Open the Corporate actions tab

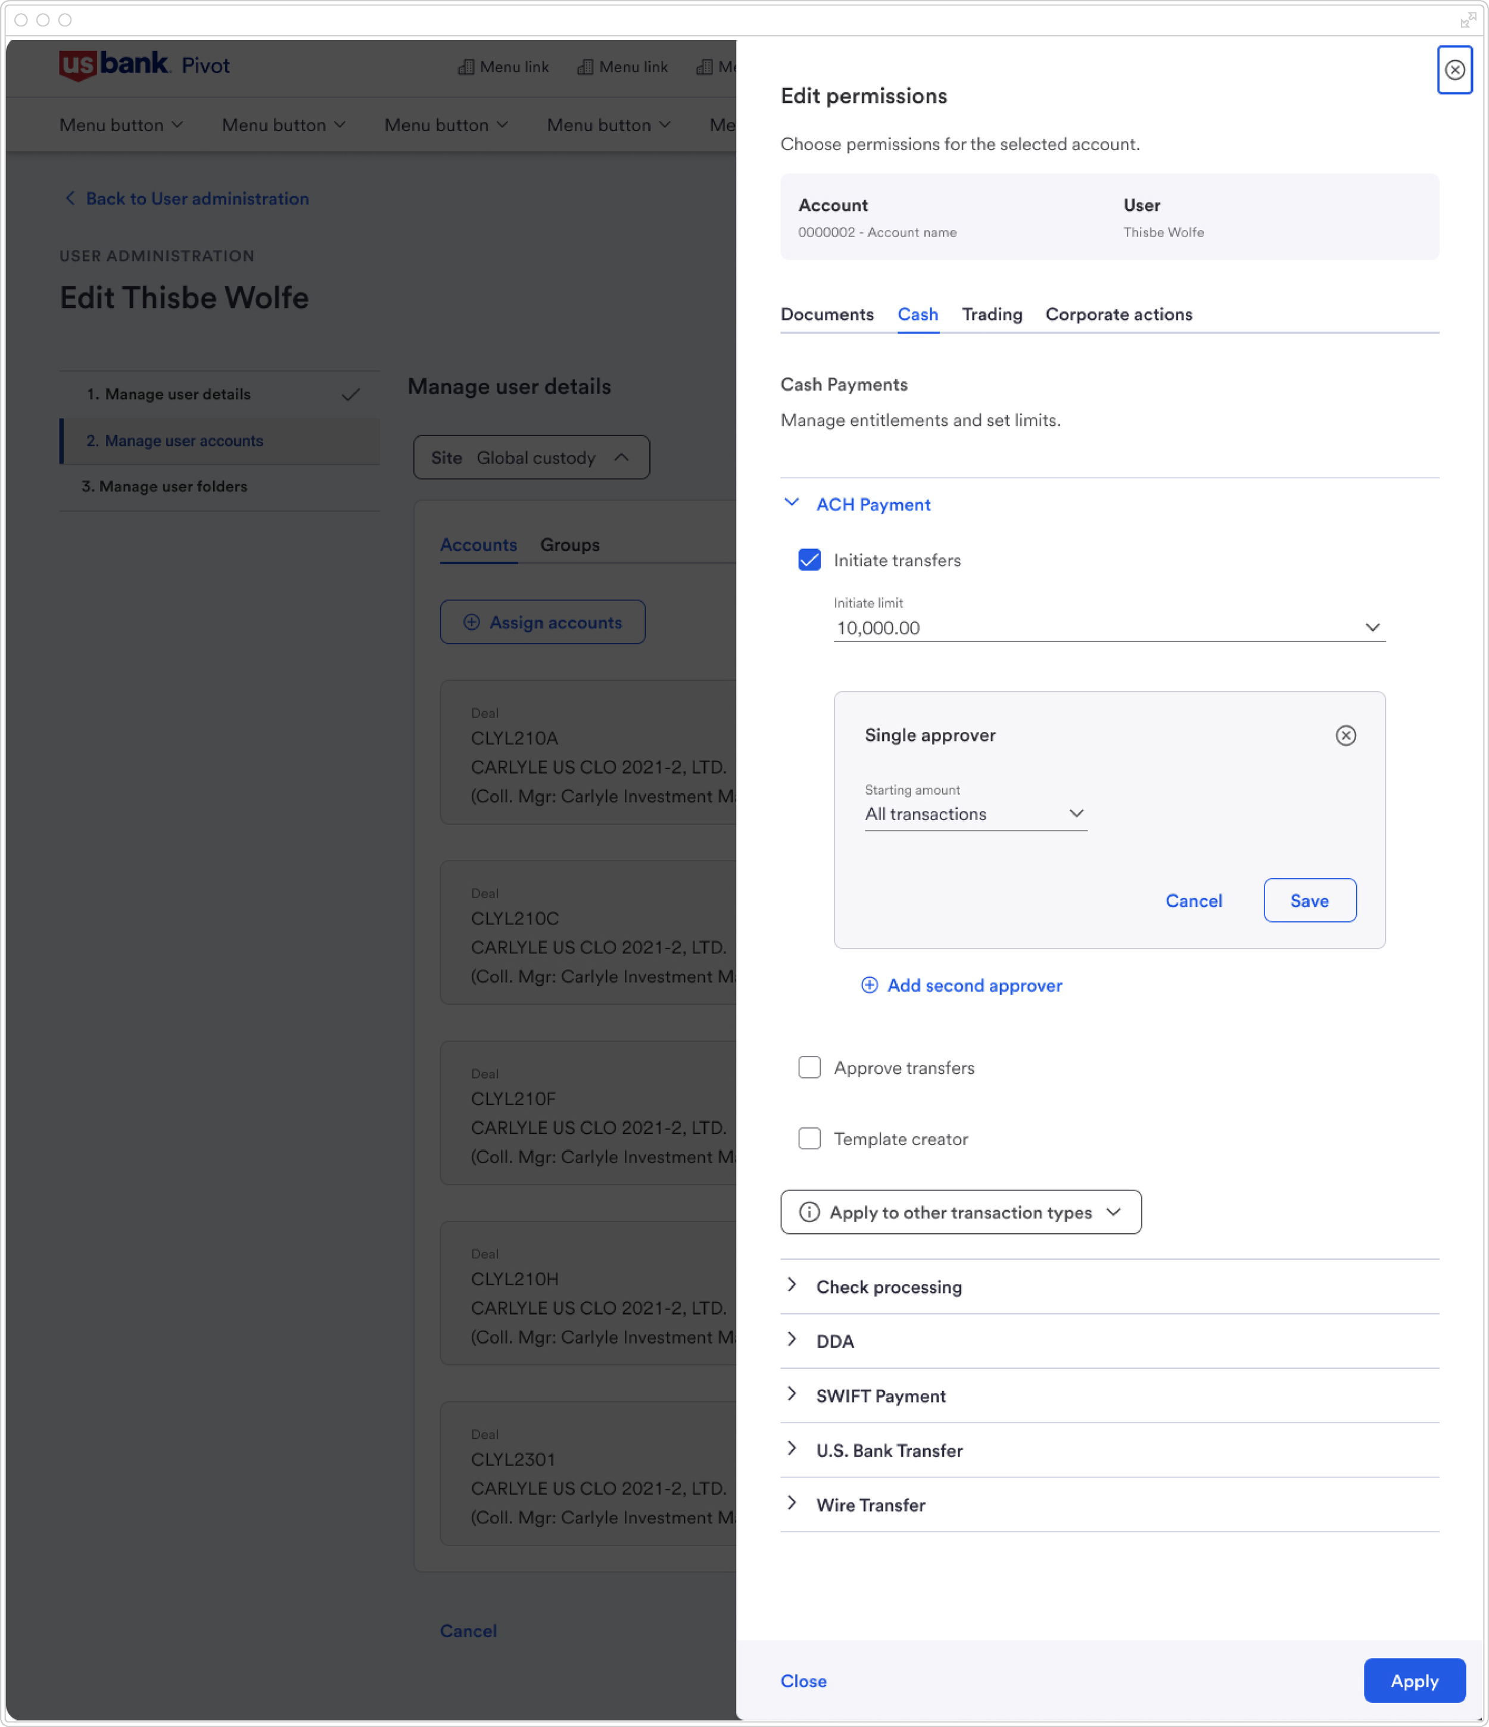click(1118, 314)
